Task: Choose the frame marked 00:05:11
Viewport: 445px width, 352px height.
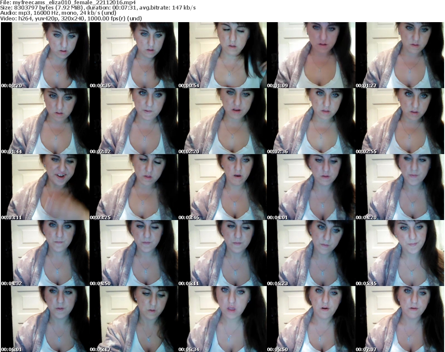Action: pyautogui.click(x=222, y=253)
